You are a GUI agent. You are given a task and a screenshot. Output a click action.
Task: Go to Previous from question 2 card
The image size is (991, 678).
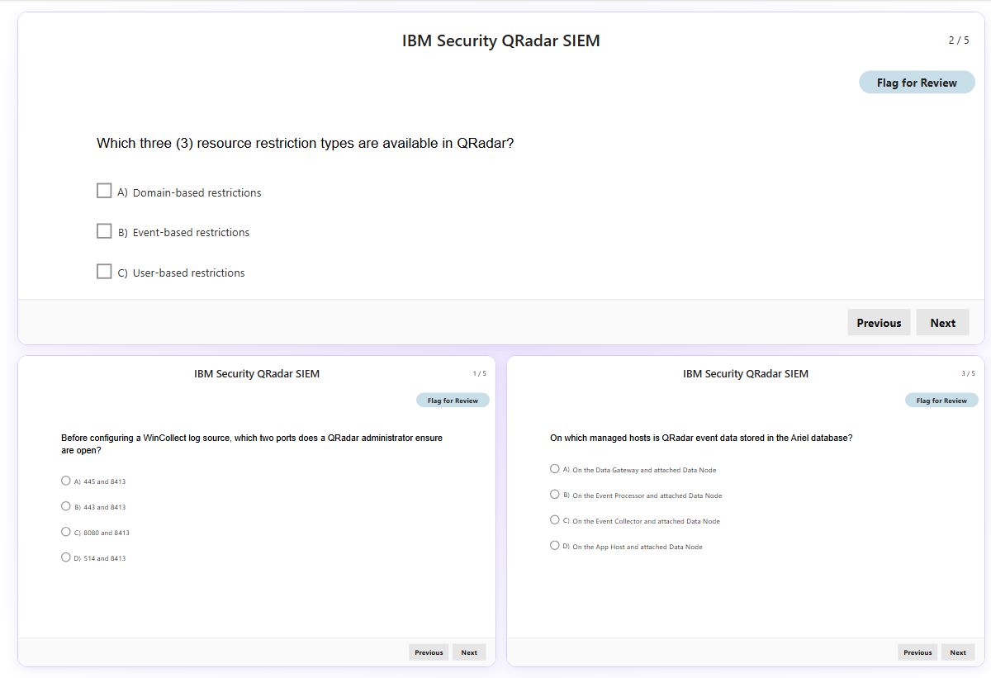pyautogui.click(x=879, y=323)
